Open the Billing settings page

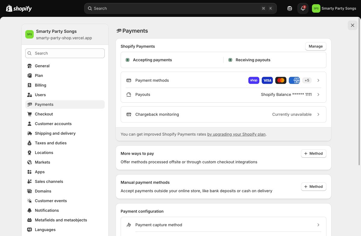[x=65, y=85]
